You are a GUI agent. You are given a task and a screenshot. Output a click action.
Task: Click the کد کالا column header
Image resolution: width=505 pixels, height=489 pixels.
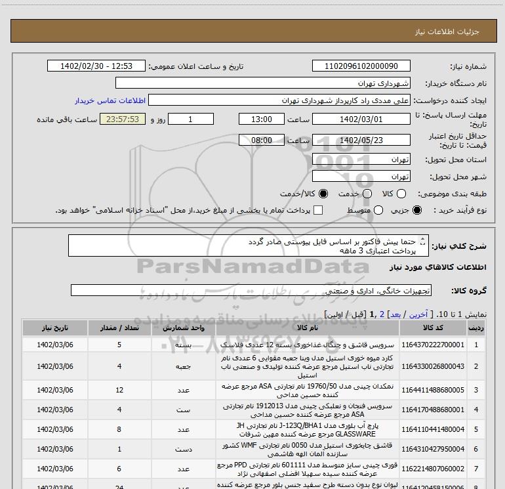(433, 328)
